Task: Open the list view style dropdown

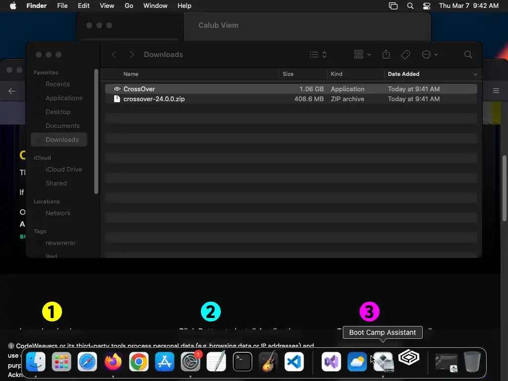Action: click(318, 55)
